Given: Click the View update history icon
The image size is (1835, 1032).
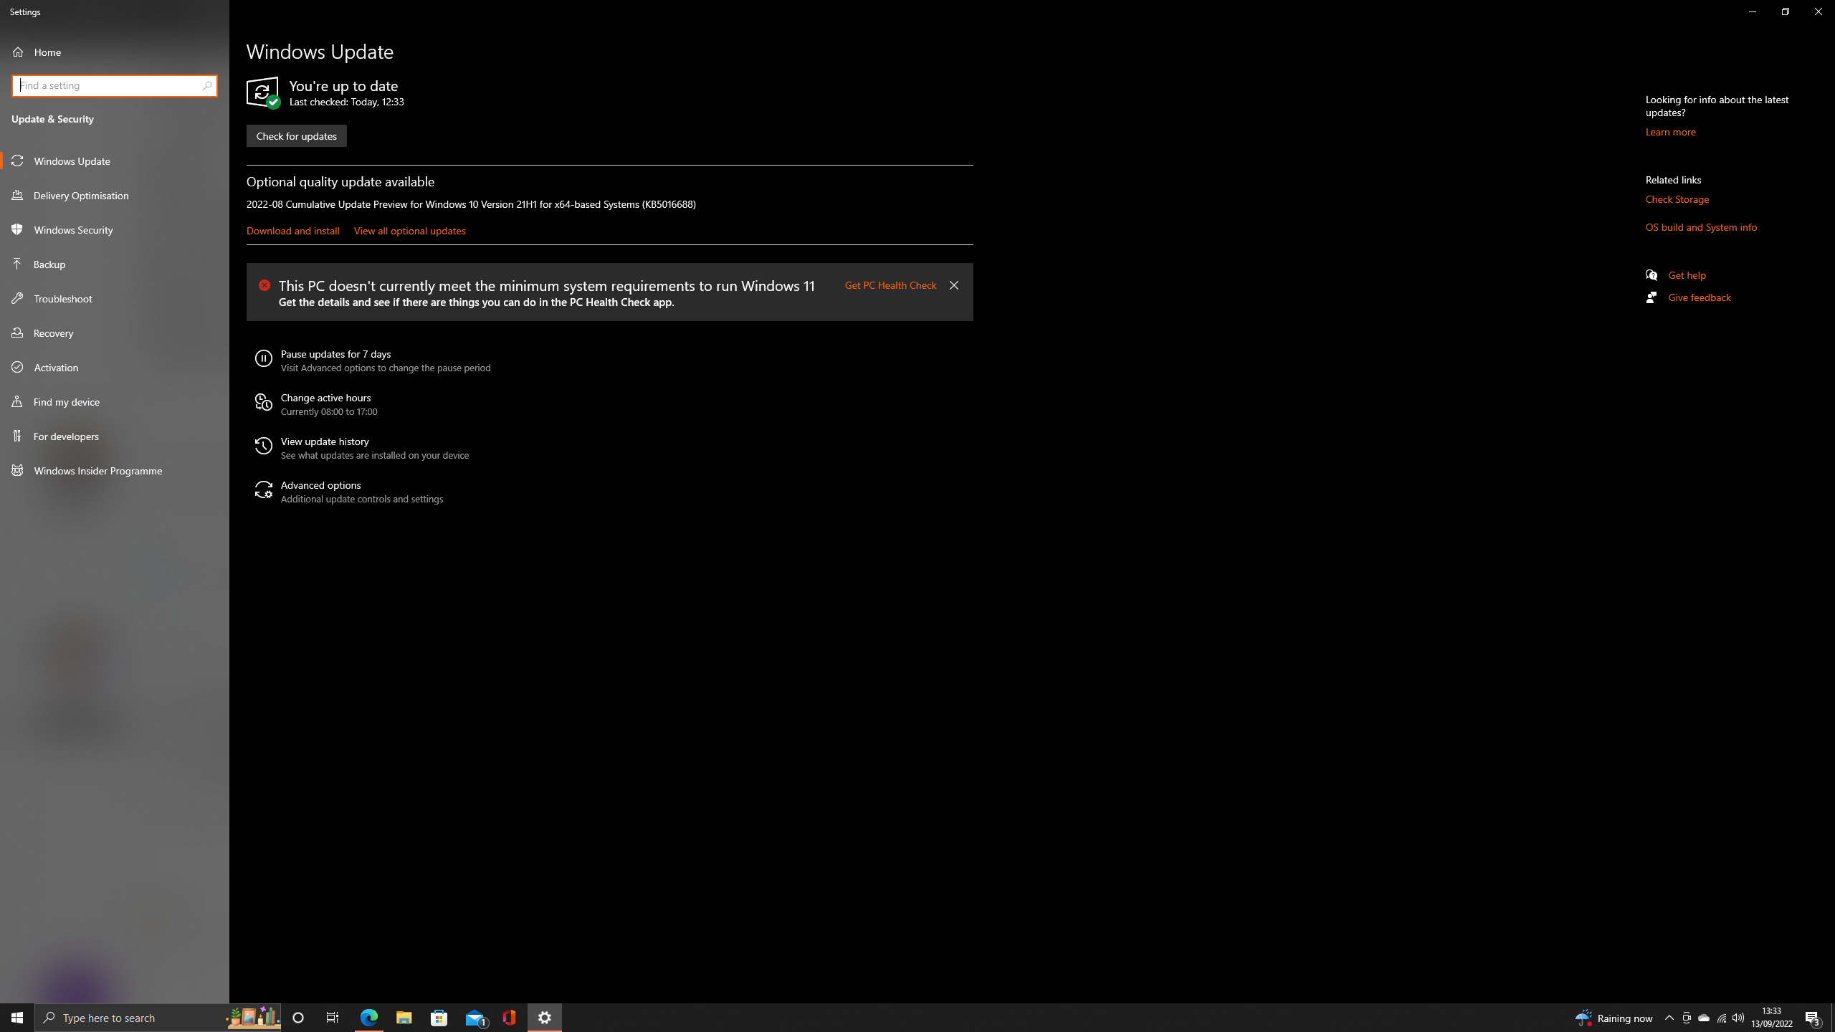Looking at the screenshot, I should click(263, 446).
